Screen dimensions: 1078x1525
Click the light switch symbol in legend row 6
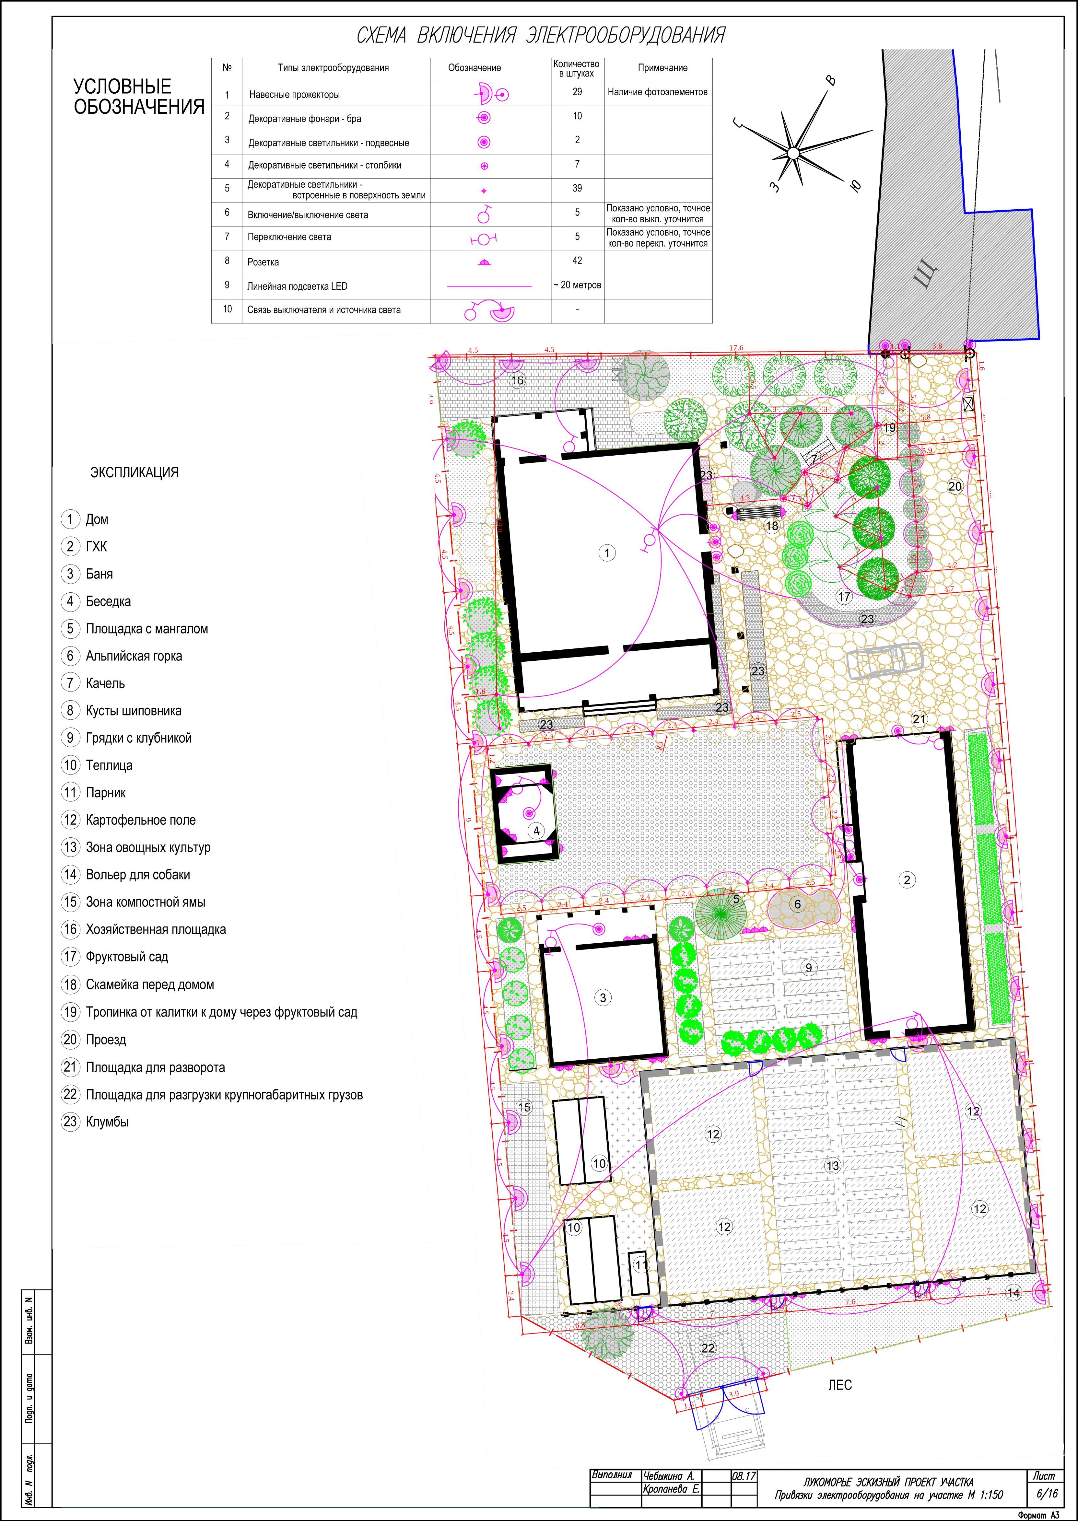click(x=484, y=215)
